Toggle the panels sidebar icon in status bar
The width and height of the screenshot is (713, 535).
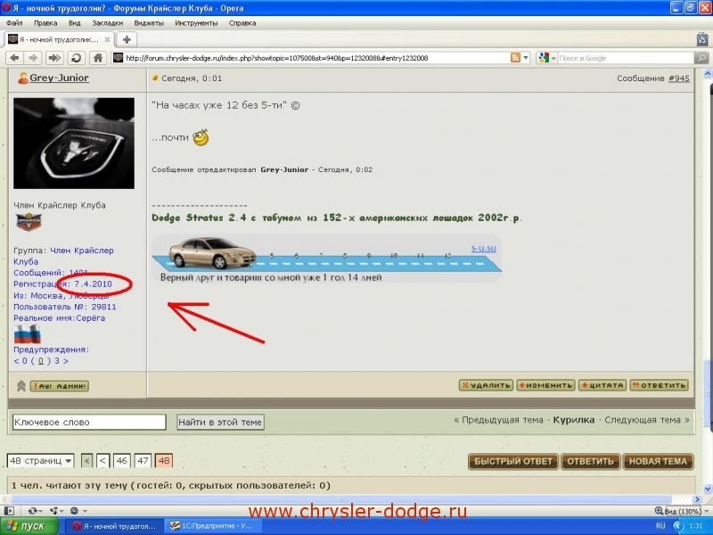pyautogui.click(x=9, y=511)
